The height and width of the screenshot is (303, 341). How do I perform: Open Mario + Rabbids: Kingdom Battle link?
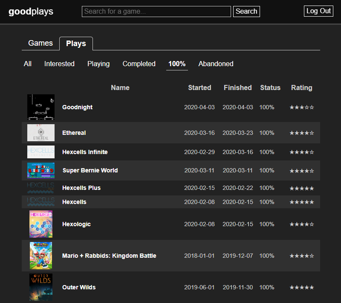[109, 256]
